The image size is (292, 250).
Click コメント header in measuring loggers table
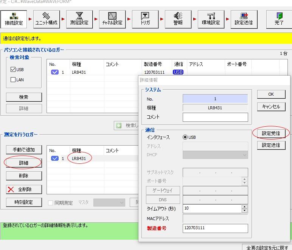point(112,151)
